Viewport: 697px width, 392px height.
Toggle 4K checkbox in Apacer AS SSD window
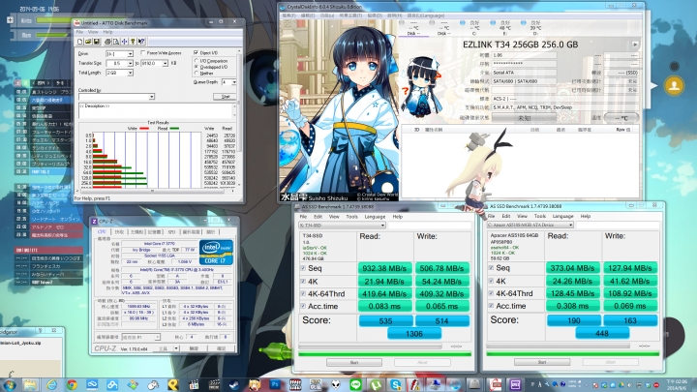(491, 281)
